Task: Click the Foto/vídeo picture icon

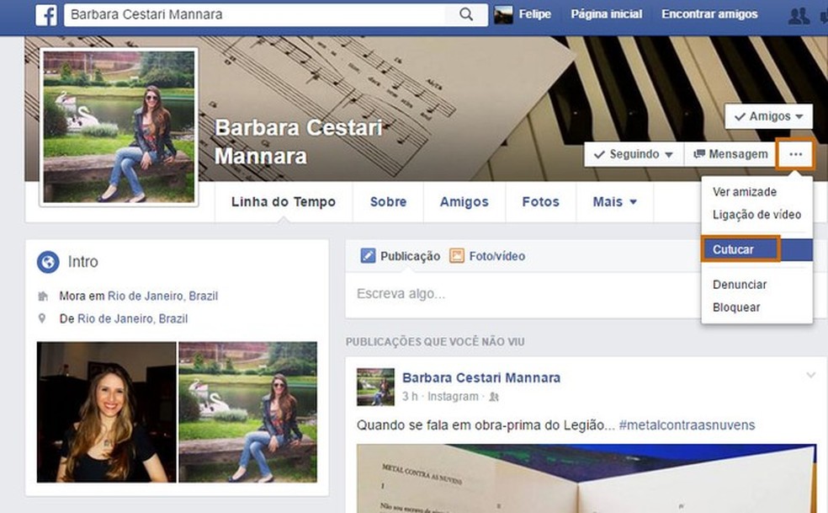Action: click(x=456, y=256)
